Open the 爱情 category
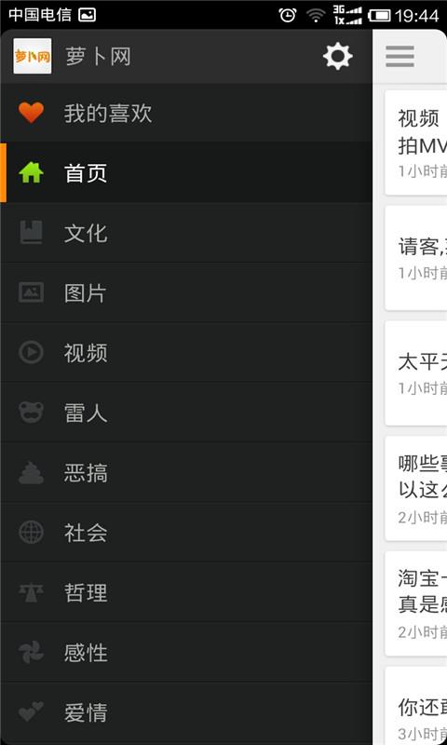This screenshot has height=745, width=447. coord(186,712)
